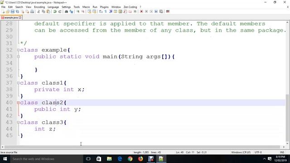The height and width of the screenshot is (163, 290).
Task: Toggle the Document Map panel icon
Action: [x=120, y=11]
